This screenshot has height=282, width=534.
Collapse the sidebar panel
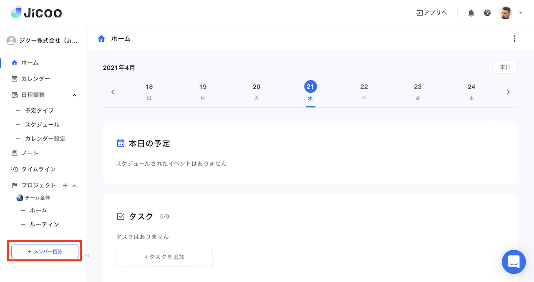tap(87, 256)
